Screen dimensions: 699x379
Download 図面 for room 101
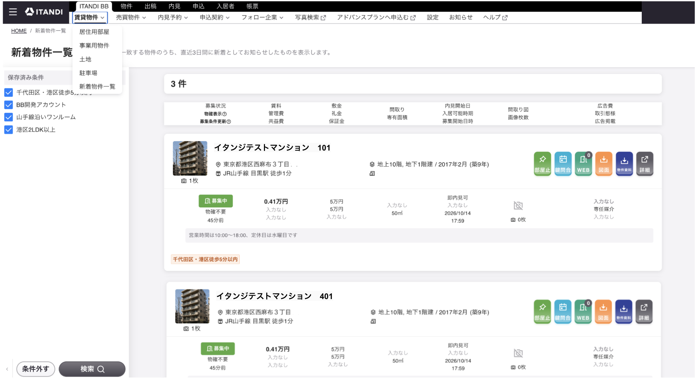[604, 164]
